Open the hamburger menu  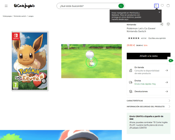(6, 6)
